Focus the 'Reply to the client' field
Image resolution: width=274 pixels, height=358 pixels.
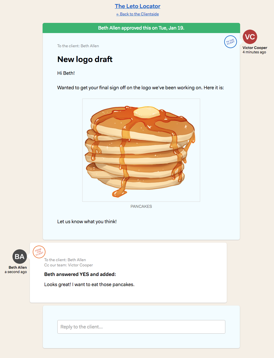coord(141,327)
